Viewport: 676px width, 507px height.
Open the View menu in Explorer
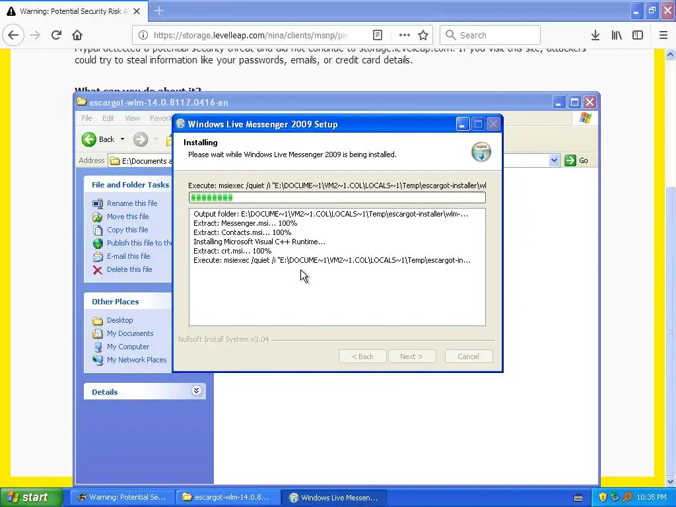click(132, 118)
